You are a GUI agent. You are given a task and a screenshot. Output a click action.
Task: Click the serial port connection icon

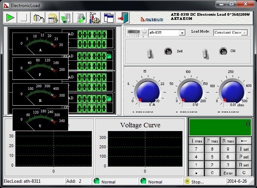tap(37, 18)
